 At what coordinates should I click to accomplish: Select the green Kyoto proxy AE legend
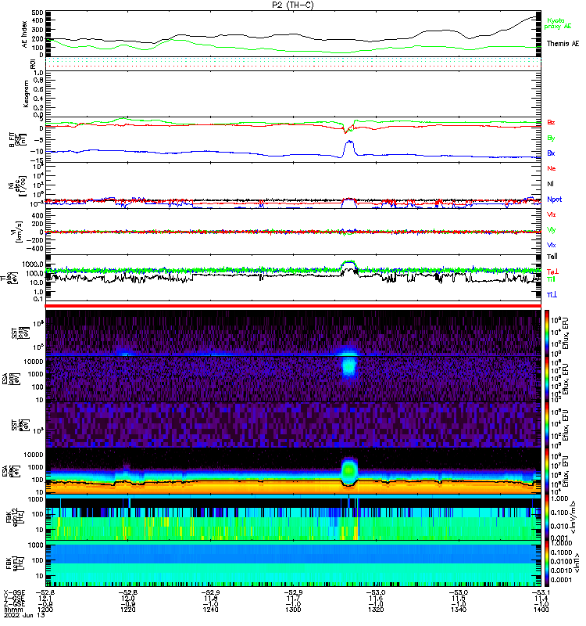coord(558,23)
